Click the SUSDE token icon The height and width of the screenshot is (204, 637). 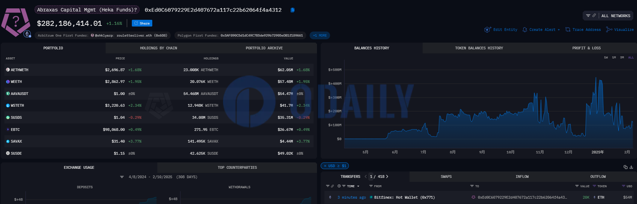8,153
